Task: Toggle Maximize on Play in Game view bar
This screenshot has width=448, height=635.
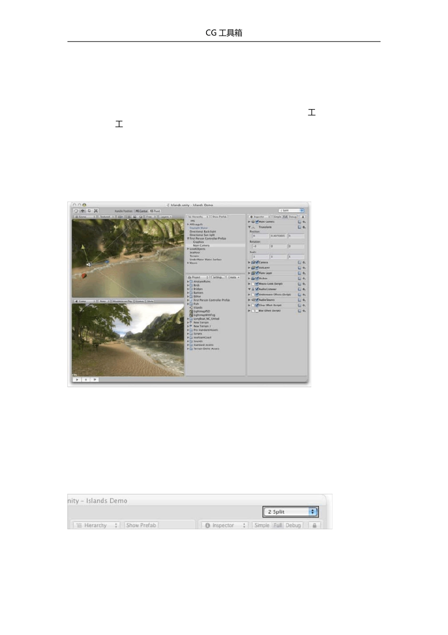Action: (x=123, y=301)
